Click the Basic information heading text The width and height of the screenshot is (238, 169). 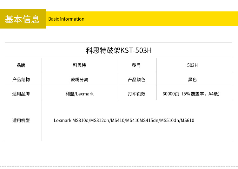66,19
